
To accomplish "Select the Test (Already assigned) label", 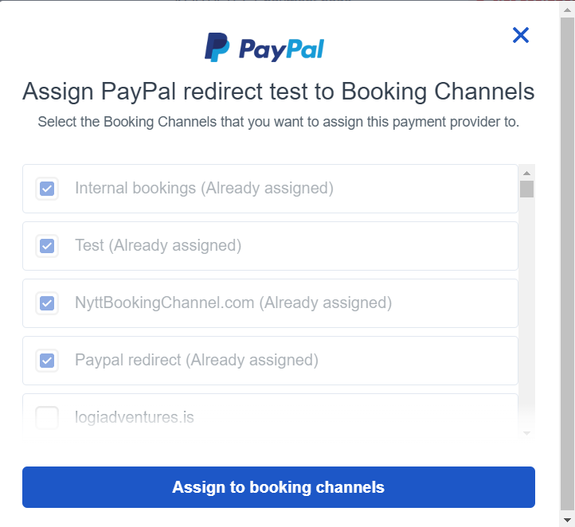I will (158, 245).
